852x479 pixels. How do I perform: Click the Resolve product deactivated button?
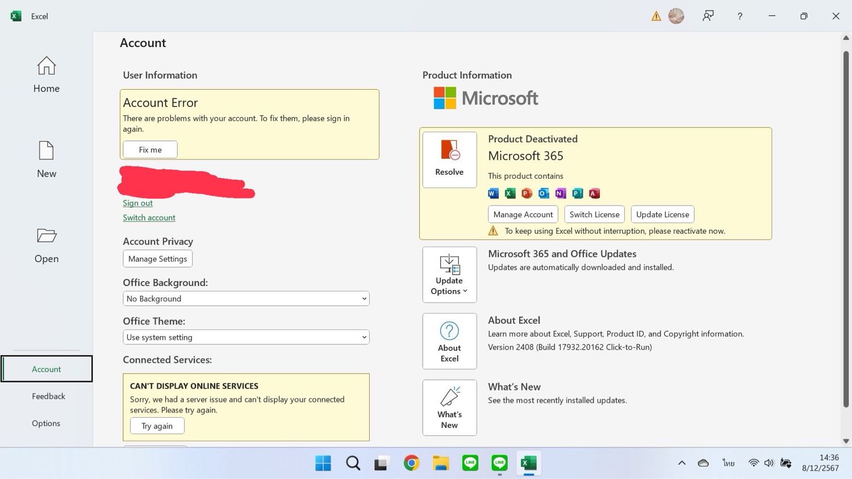[449, 159]
